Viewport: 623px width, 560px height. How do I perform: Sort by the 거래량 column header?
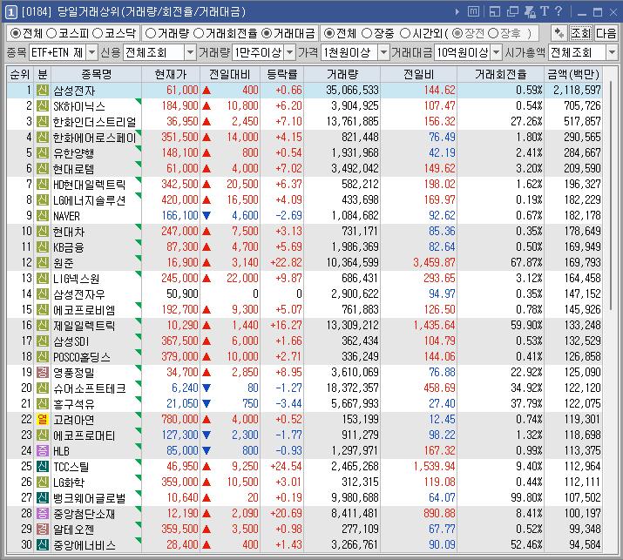coord(342,74)
